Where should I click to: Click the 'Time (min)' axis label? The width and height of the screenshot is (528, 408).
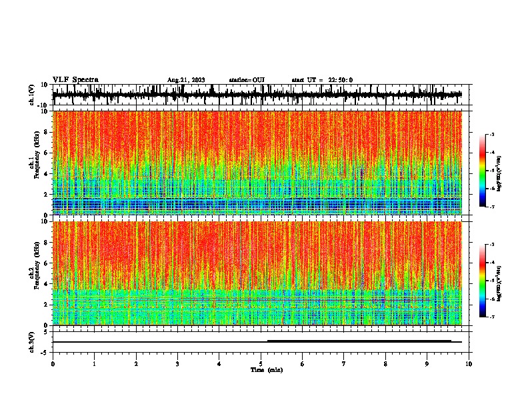pos(267,370)
